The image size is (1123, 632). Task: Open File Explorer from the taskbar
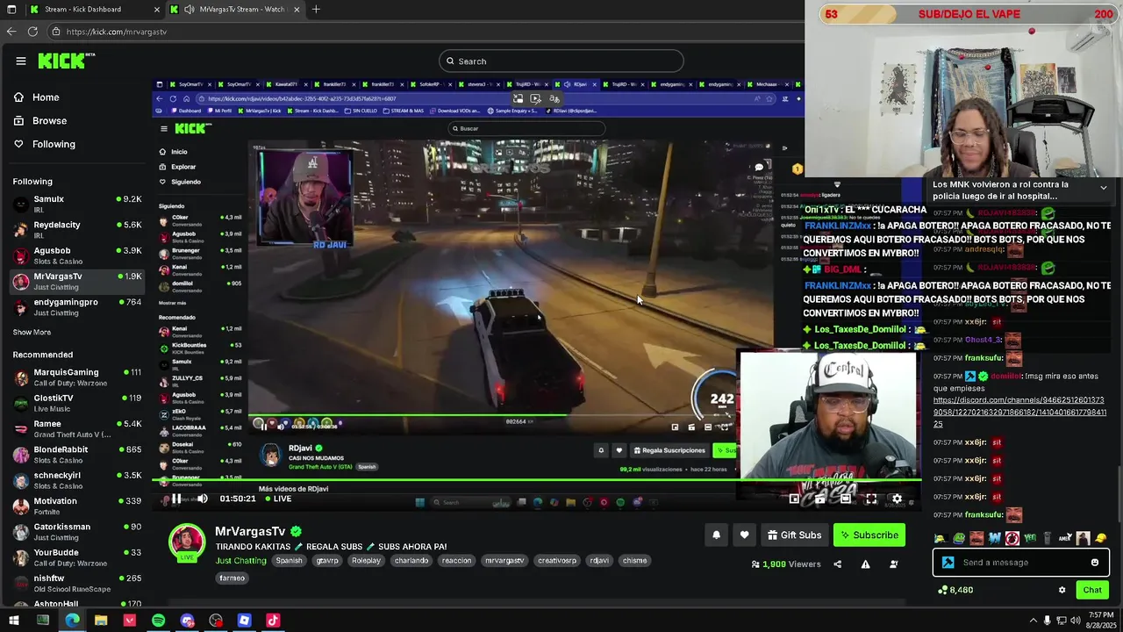(101, 621)
